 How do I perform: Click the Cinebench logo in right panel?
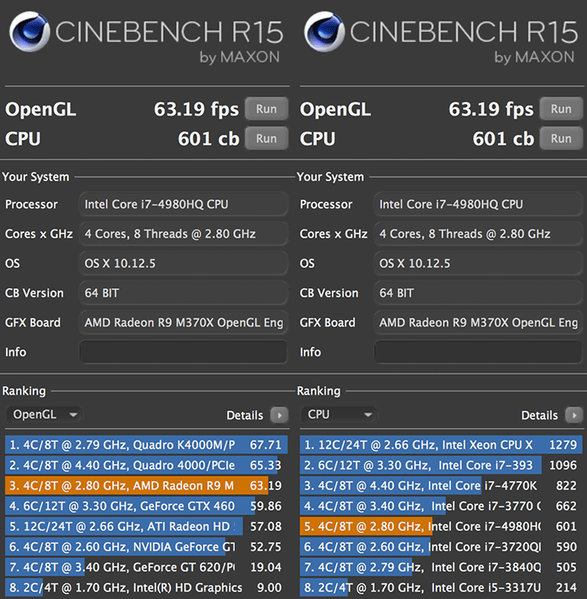tap(325, 31)
